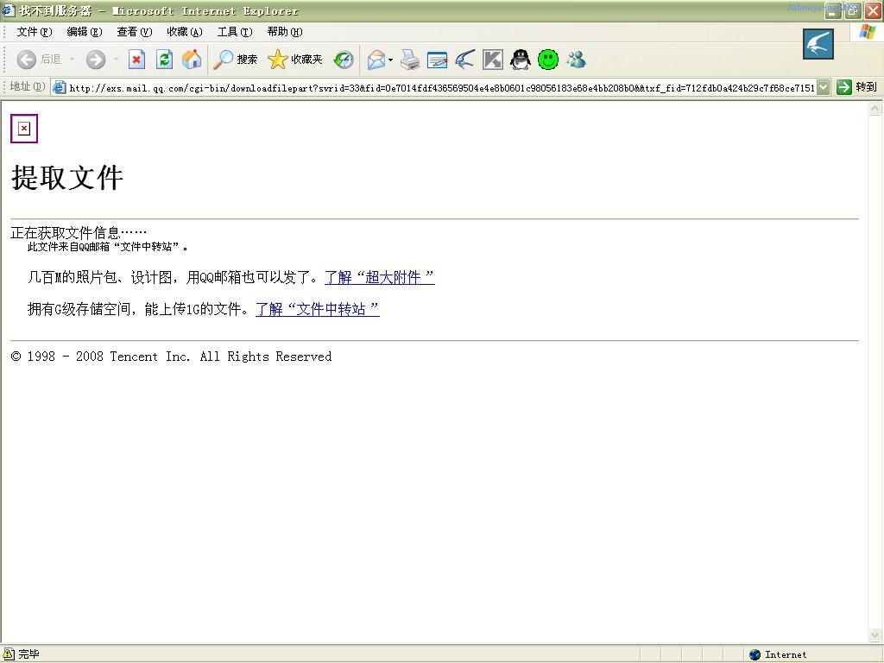The height and width of the screenshot is (663, 884).
Task: Click the 转到 (Go) button
Action: pyautogui.click(x=856, y=87)
